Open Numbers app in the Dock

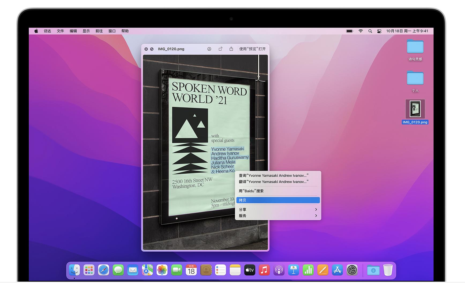(308, 270)
